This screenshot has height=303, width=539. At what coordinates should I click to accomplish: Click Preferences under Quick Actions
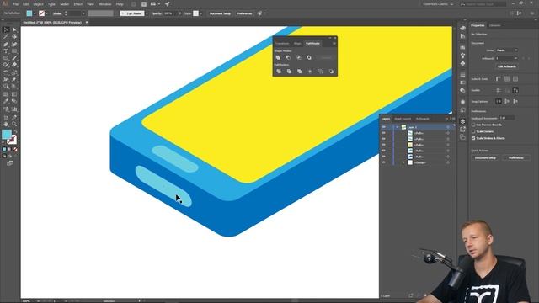point(515,157)
